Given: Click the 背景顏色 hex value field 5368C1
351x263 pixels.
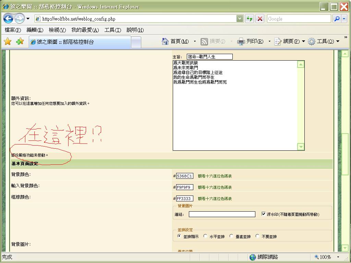Looking at the screenshot, I should point(184,176).
